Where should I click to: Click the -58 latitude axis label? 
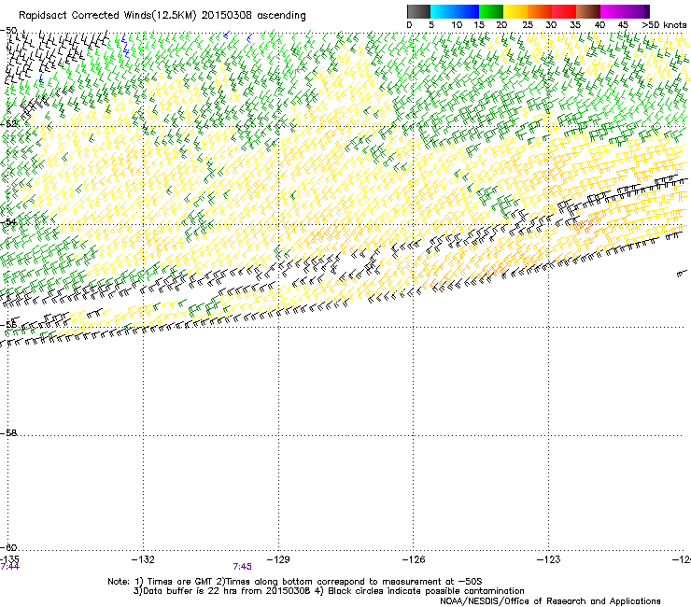pos(8,433)
